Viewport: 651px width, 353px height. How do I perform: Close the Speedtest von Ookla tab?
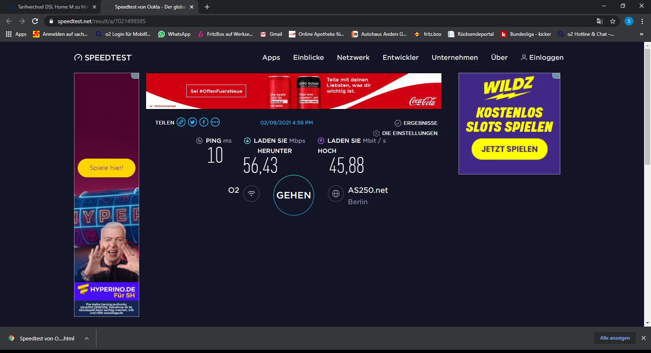192,7
